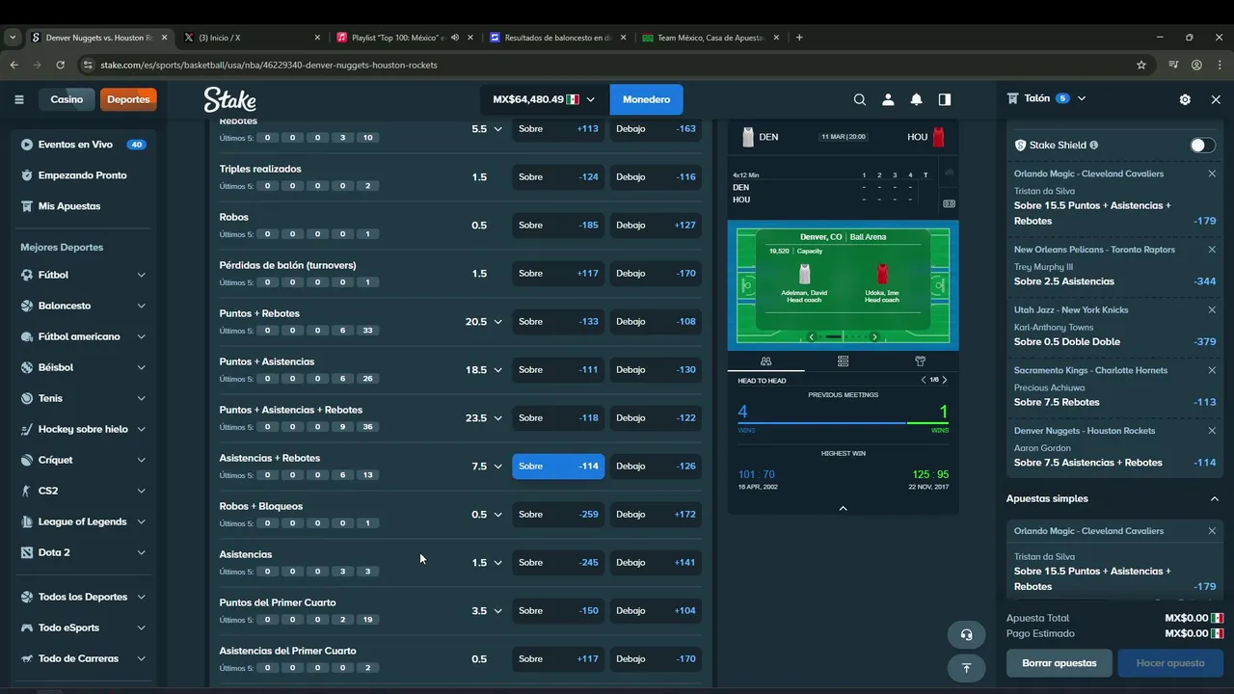Remove the Denver Nuggets - Houston Rockets bet
This screenshot has height=694, width=1234.
coord(1212,431)
